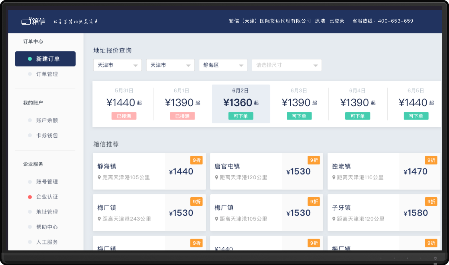449x265 pixels.
Task: Open the 请选择尺寸 size dropdown
Action: (287, 65)
